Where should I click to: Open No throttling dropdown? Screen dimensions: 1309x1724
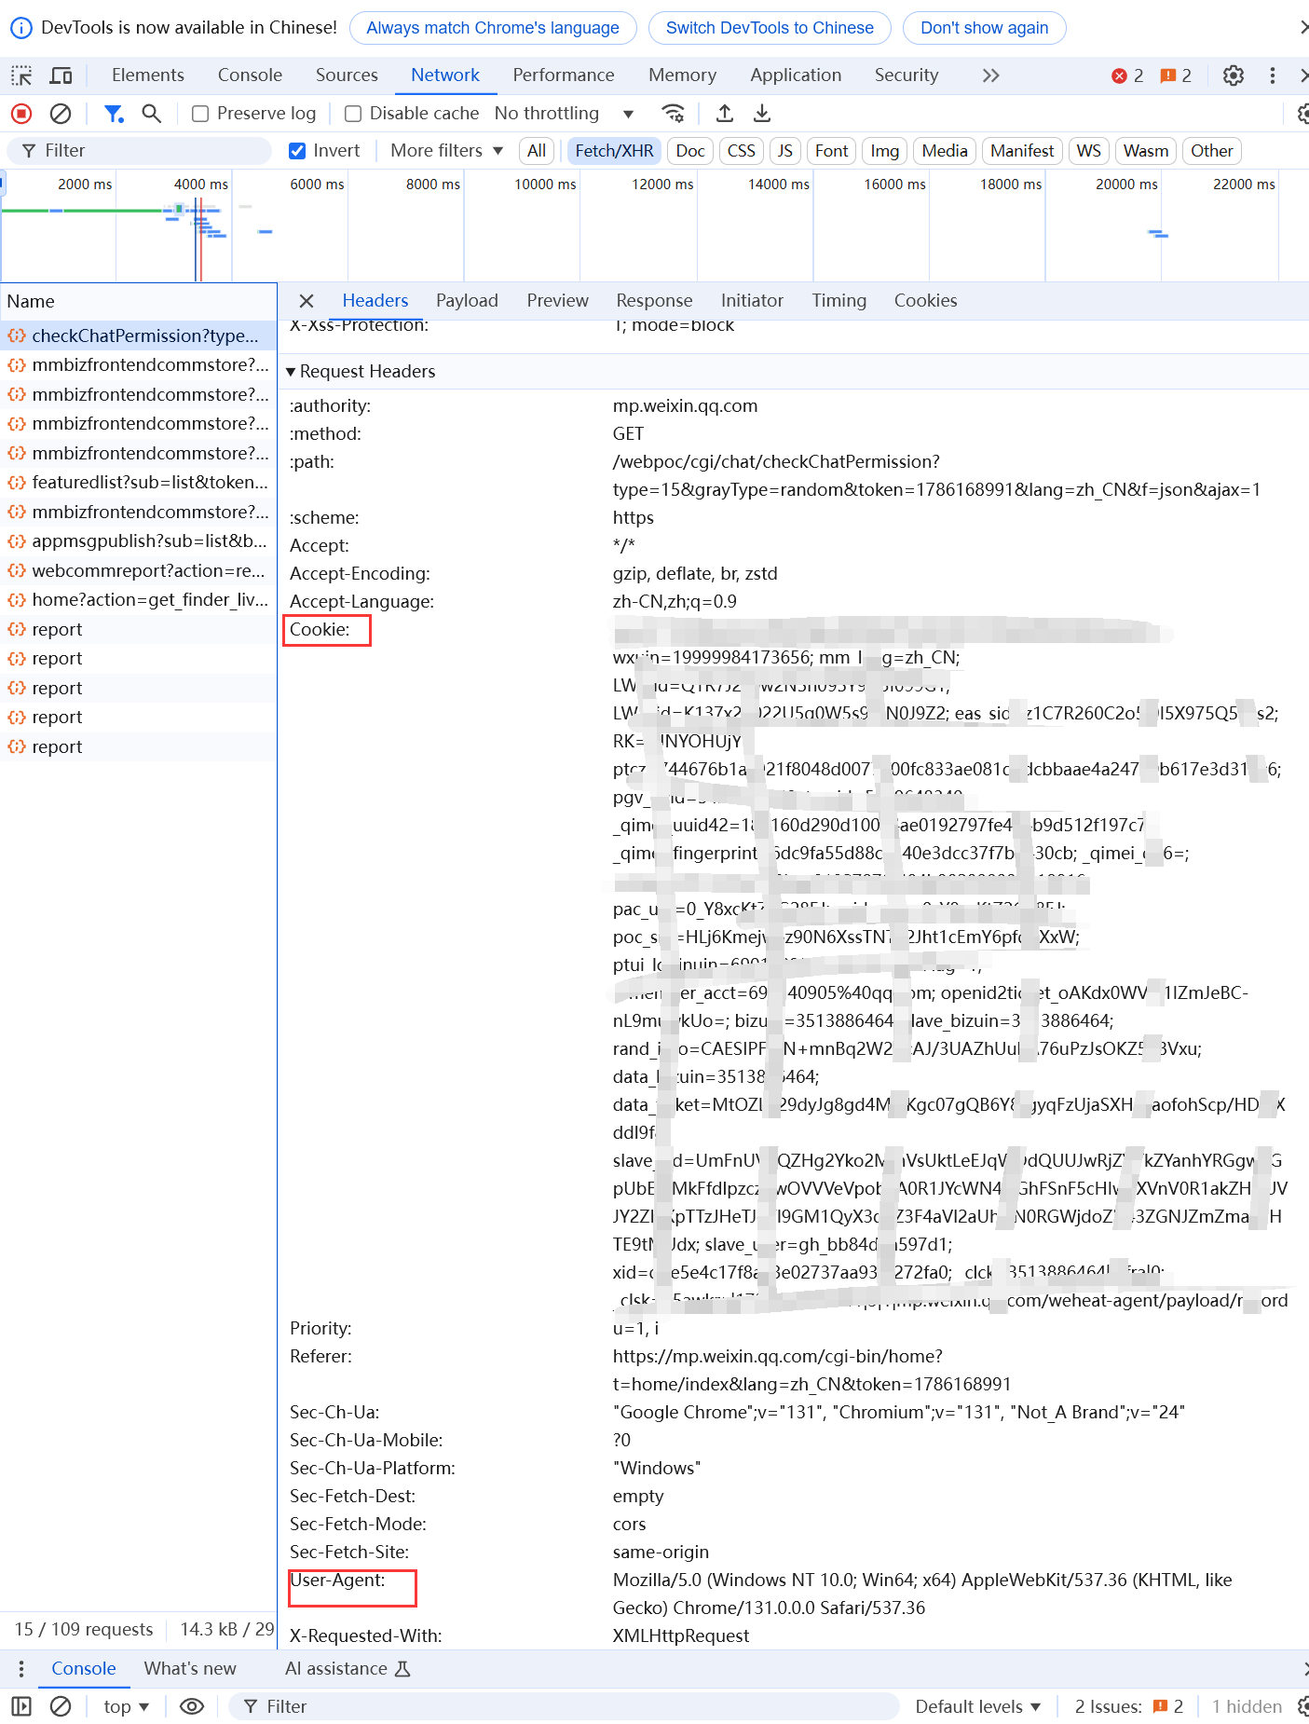coord(565,114)
